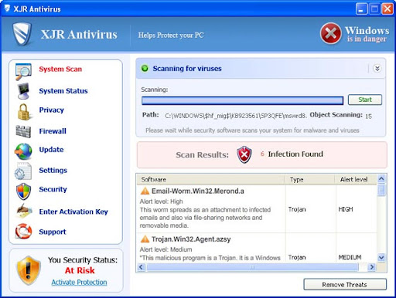Click the Software column header
The width and height of the screenshot is (396, 298).
(x=210, y=179)
